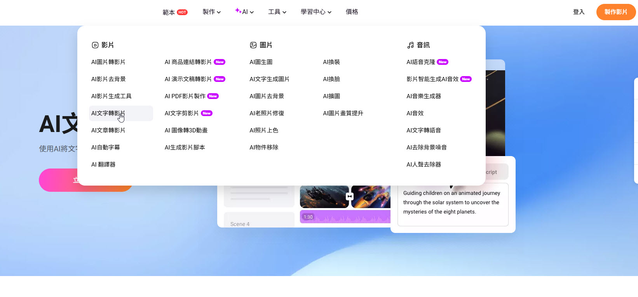Open the 範本 HOT templates link
This screenshot has height=297, width=638.
tap(175, 12)
